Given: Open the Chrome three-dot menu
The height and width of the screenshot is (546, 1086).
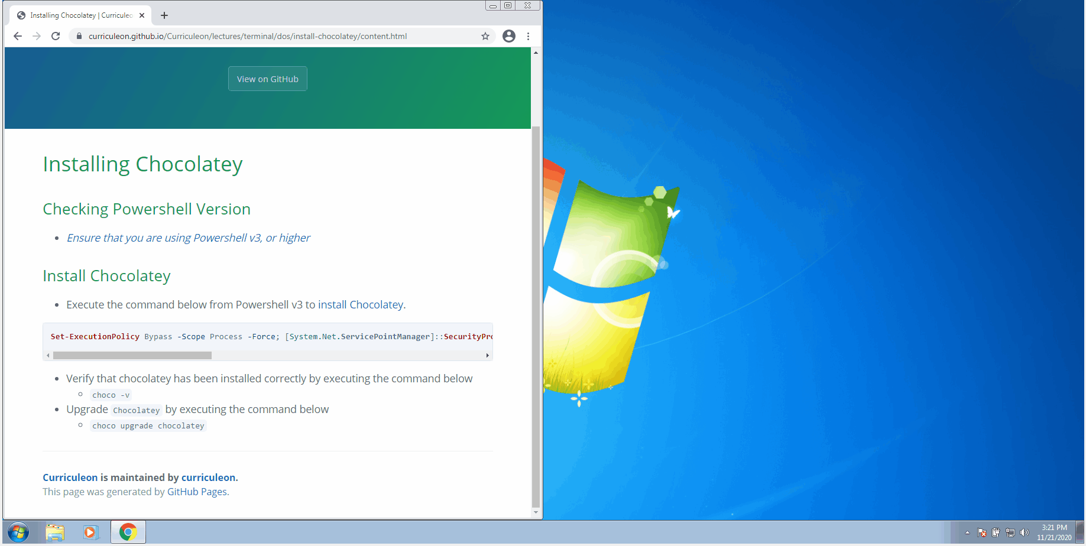Looking at the screenshot, I should pos(529,36).
